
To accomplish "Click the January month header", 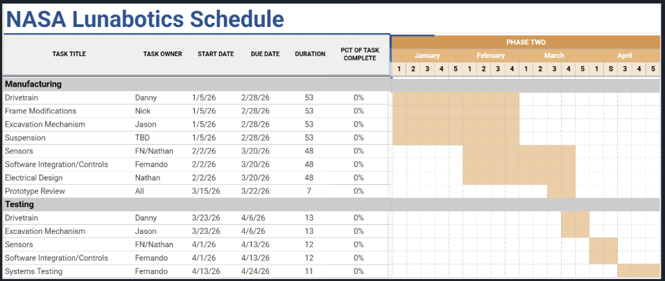I will pyautogui.click(x=427, y=55).
